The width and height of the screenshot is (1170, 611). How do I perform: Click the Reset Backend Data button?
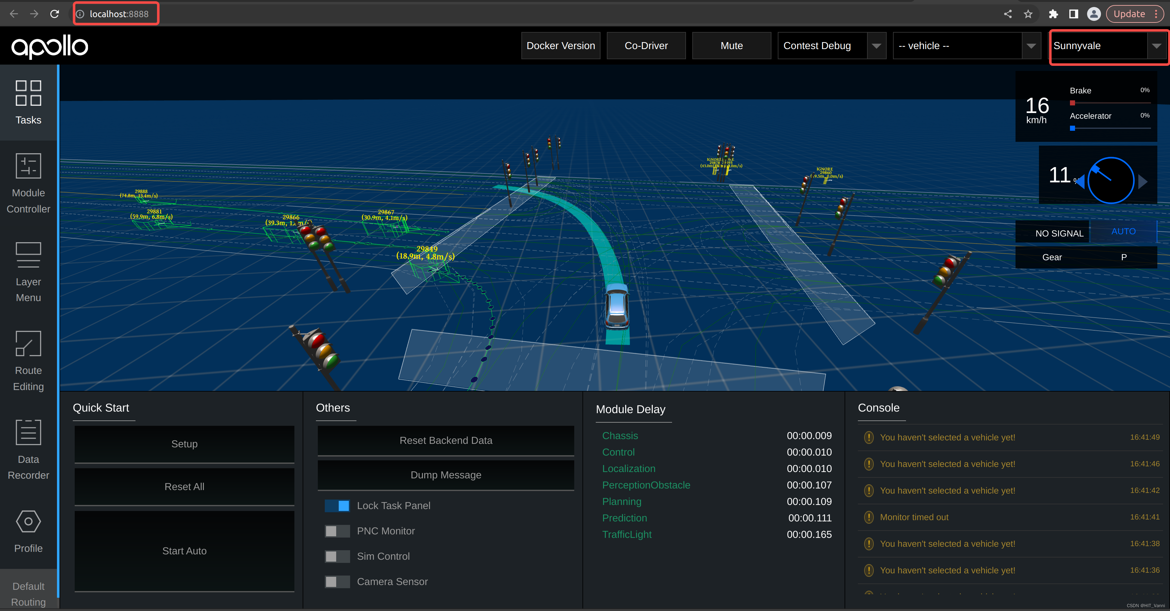(x=446, y=440)
